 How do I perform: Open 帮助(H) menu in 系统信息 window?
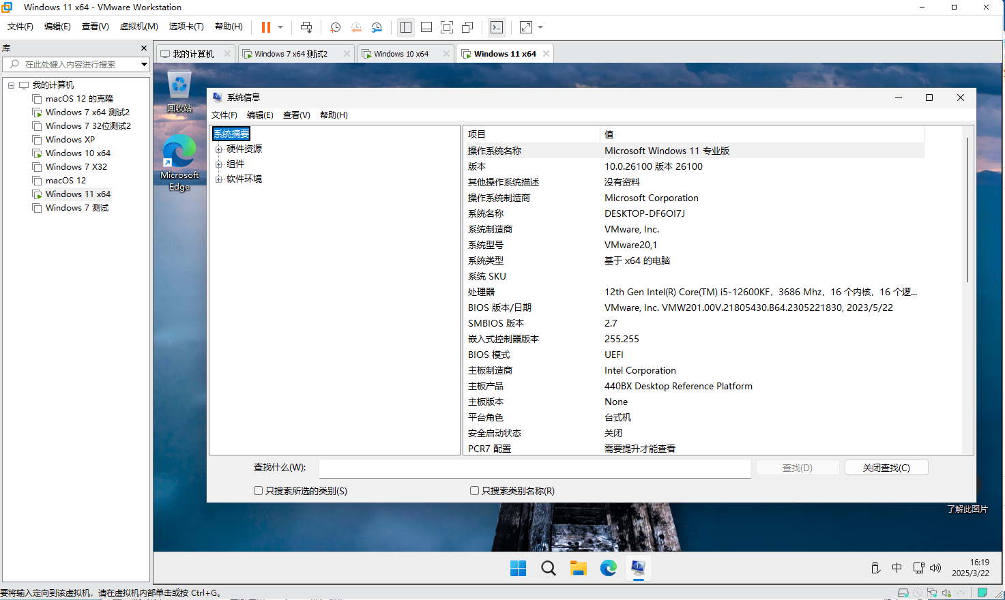coord(334,115)
